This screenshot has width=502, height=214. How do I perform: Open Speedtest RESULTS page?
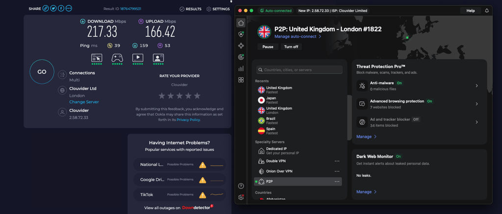pos(191,9)
